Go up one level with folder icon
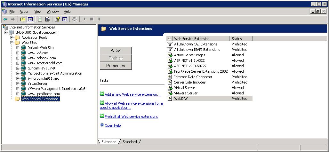This screenshot has width=329, height=152. pyautogui.click(x=23, y=19)
